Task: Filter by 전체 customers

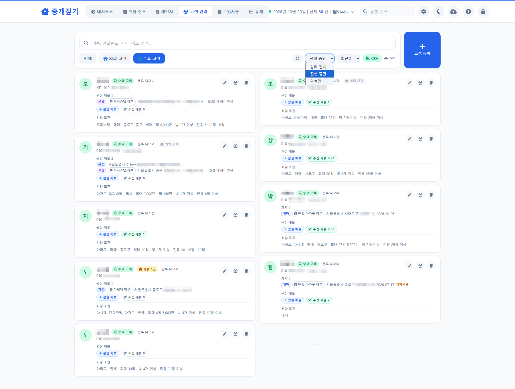Action: coord(88,58)
